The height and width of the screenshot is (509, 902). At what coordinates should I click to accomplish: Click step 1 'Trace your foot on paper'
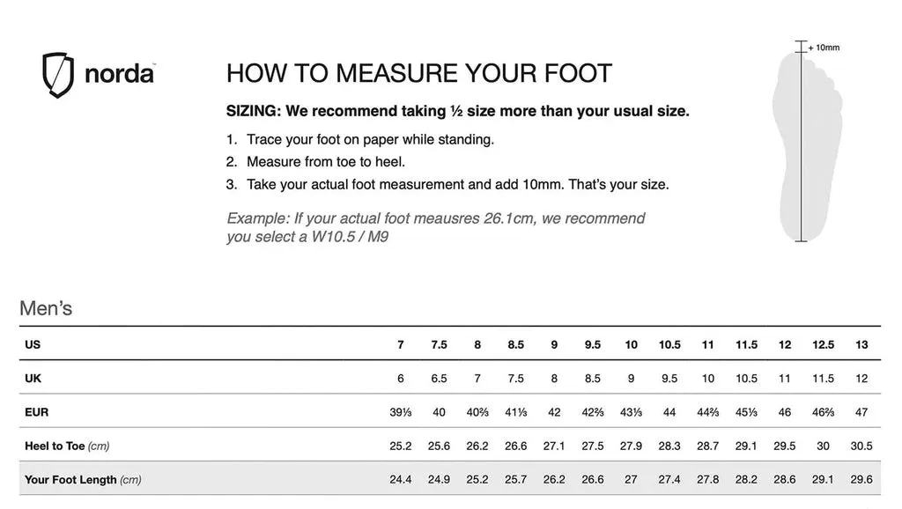370,139
